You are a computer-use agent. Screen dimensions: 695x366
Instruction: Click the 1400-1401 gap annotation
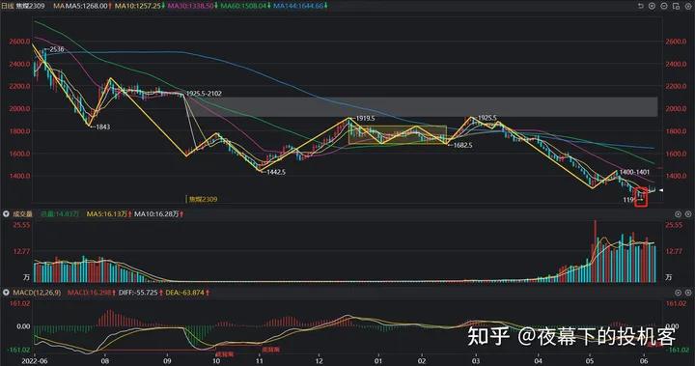point(635,172)
